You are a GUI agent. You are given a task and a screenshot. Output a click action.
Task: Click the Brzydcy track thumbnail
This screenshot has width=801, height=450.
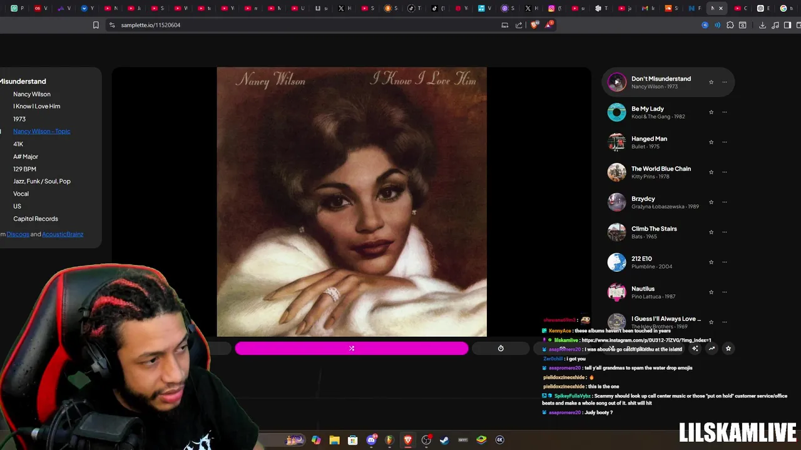(x=616, y=202)
